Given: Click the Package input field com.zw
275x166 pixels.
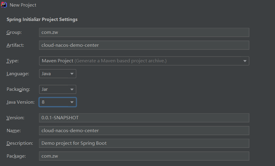Looking at the screenshot, I should pyautogui.click(x=144, y=156).
